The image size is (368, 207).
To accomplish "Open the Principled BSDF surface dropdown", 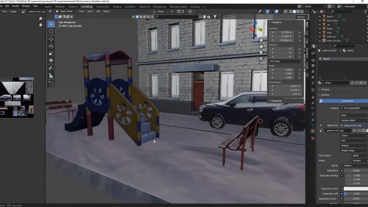I will [x=354, y=108].
